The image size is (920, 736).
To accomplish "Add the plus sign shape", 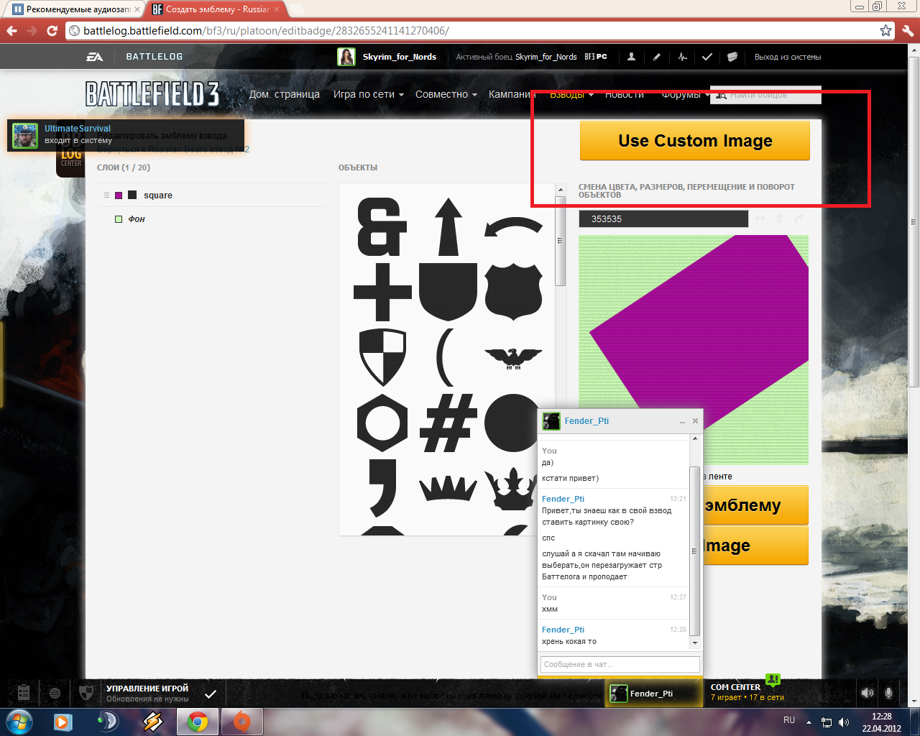I will pyautogui.click(x=382, y=292).
